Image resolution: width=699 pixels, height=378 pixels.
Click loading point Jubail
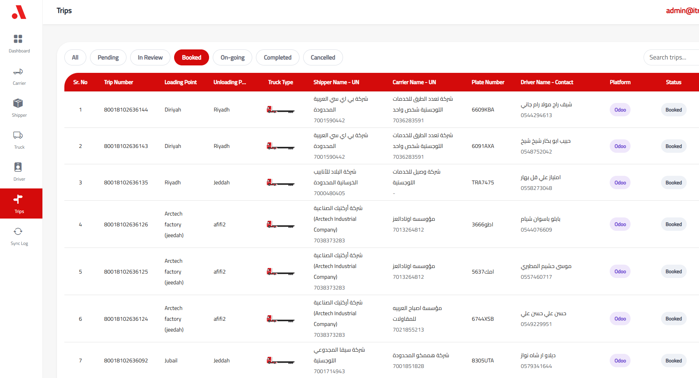coord(171,361)
